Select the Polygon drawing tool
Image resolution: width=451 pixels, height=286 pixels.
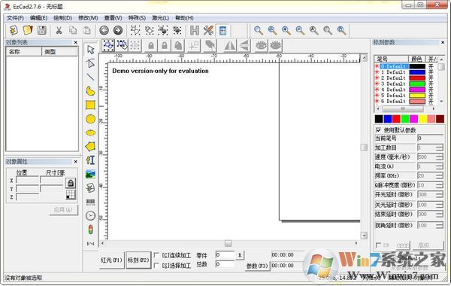point(90,146)
